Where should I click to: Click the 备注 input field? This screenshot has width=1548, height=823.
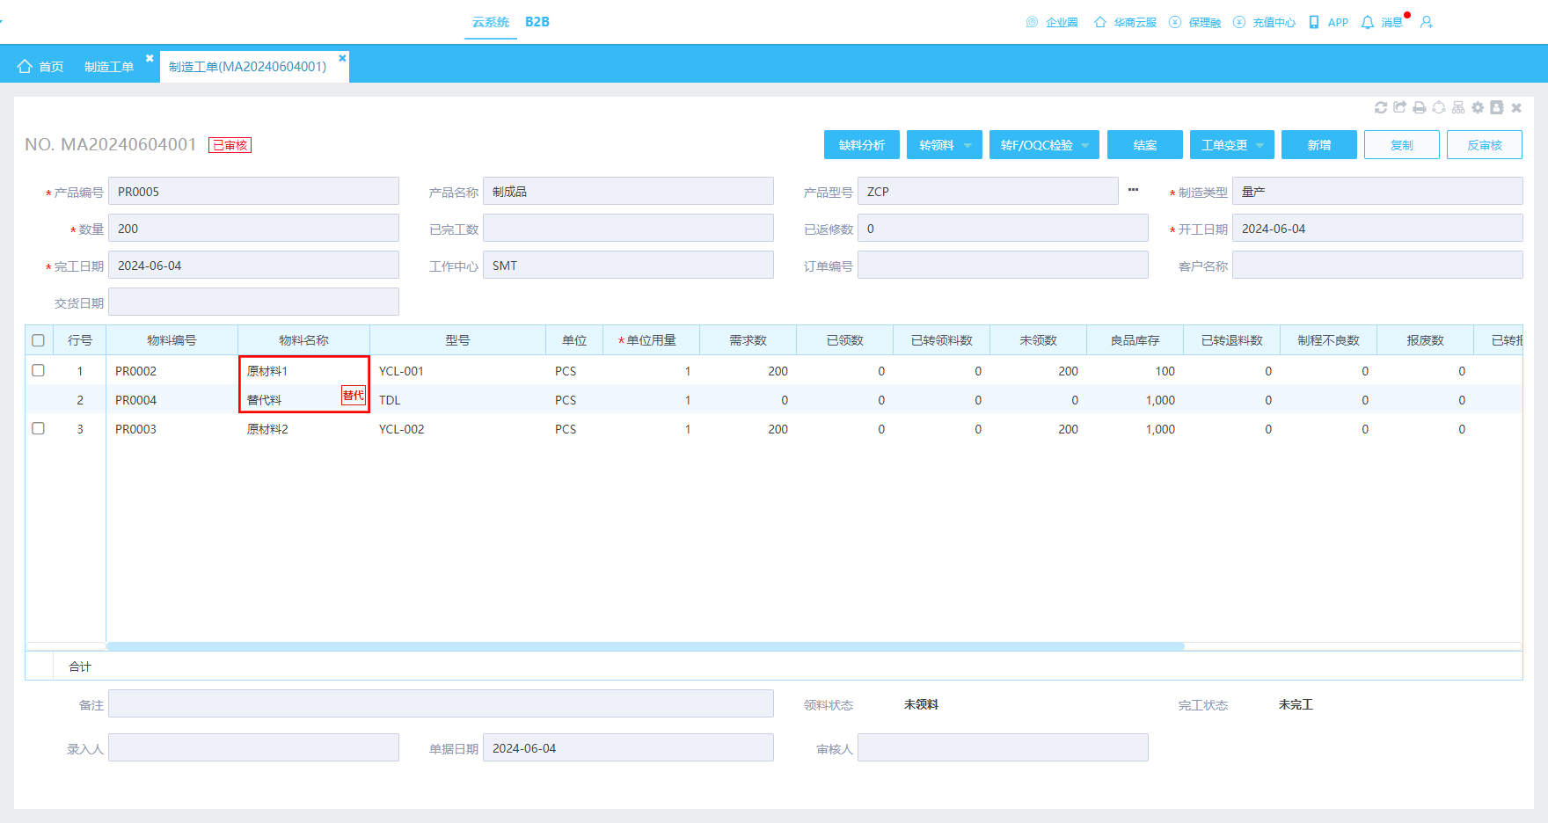pyautogui.click(x=441, y=703)
